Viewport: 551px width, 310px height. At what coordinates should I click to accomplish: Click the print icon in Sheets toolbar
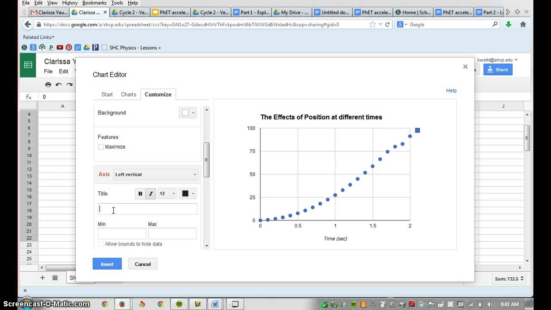(x=48, y=84)
